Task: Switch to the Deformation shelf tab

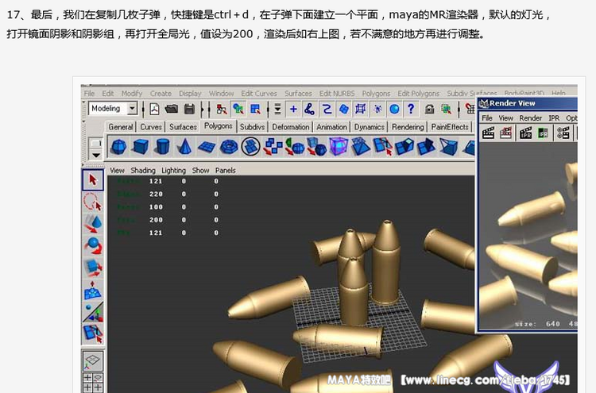Action: coord(291,127)
